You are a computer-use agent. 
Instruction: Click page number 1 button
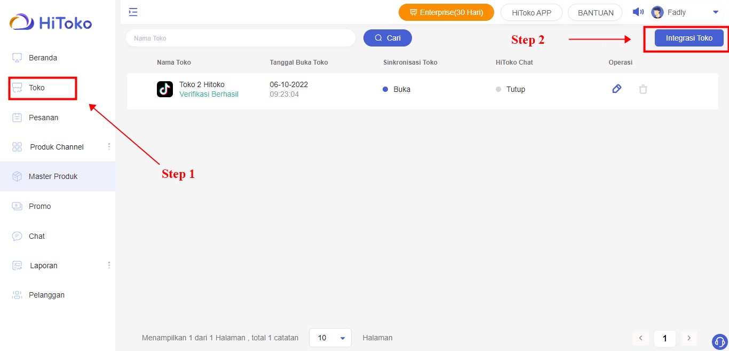coord(665,338)
